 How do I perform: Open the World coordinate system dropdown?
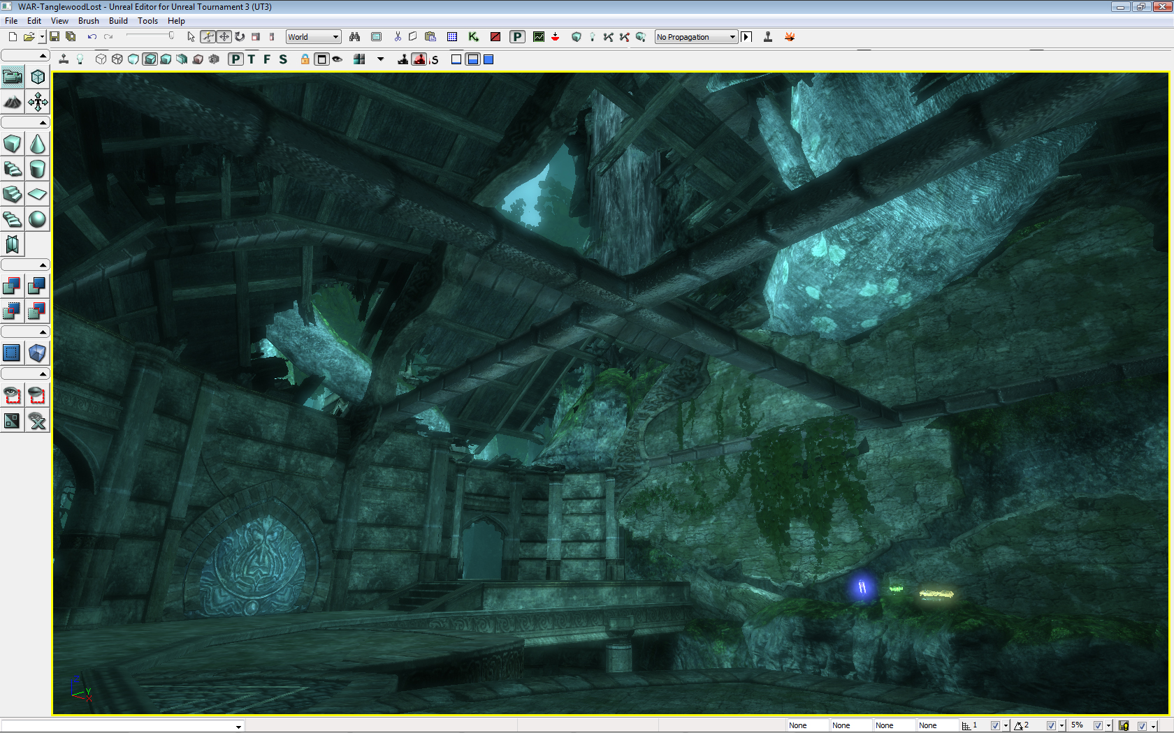pos(314,37)
